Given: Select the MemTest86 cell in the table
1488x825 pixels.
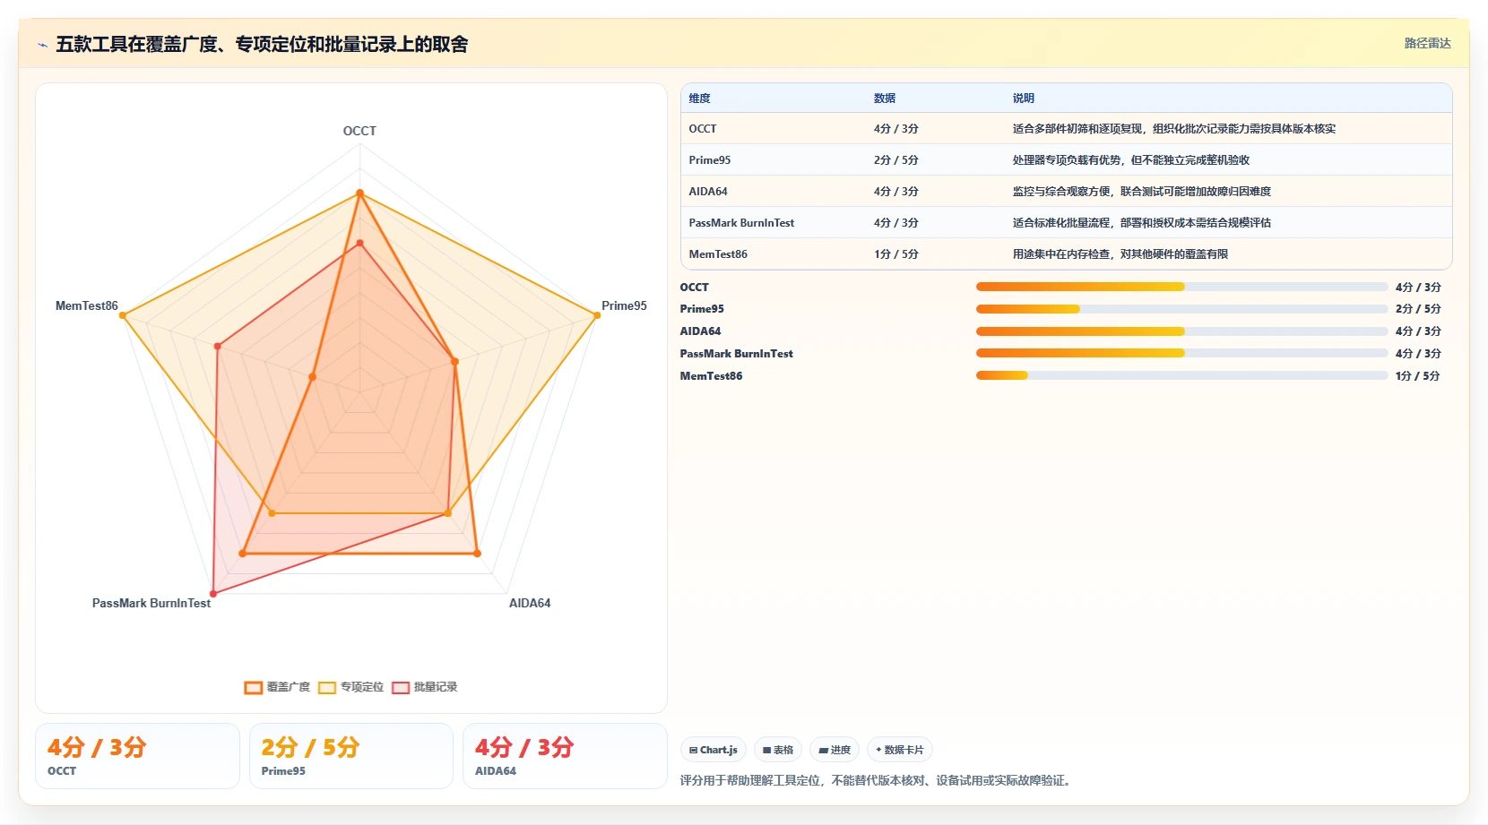Looking at the screenshot, I should 718,254.
